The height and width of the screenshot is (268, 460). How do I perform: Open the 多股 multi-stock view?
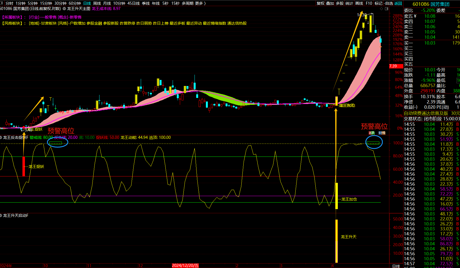[x=340, y=3]
